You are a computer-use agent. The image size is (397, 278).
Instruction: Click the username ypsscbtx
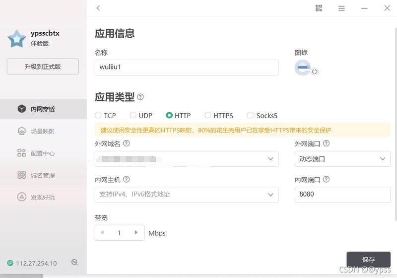pos(45,33)
